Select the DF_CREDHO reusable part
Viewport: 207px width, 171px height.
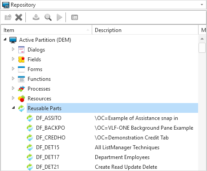tap(51, 138)
